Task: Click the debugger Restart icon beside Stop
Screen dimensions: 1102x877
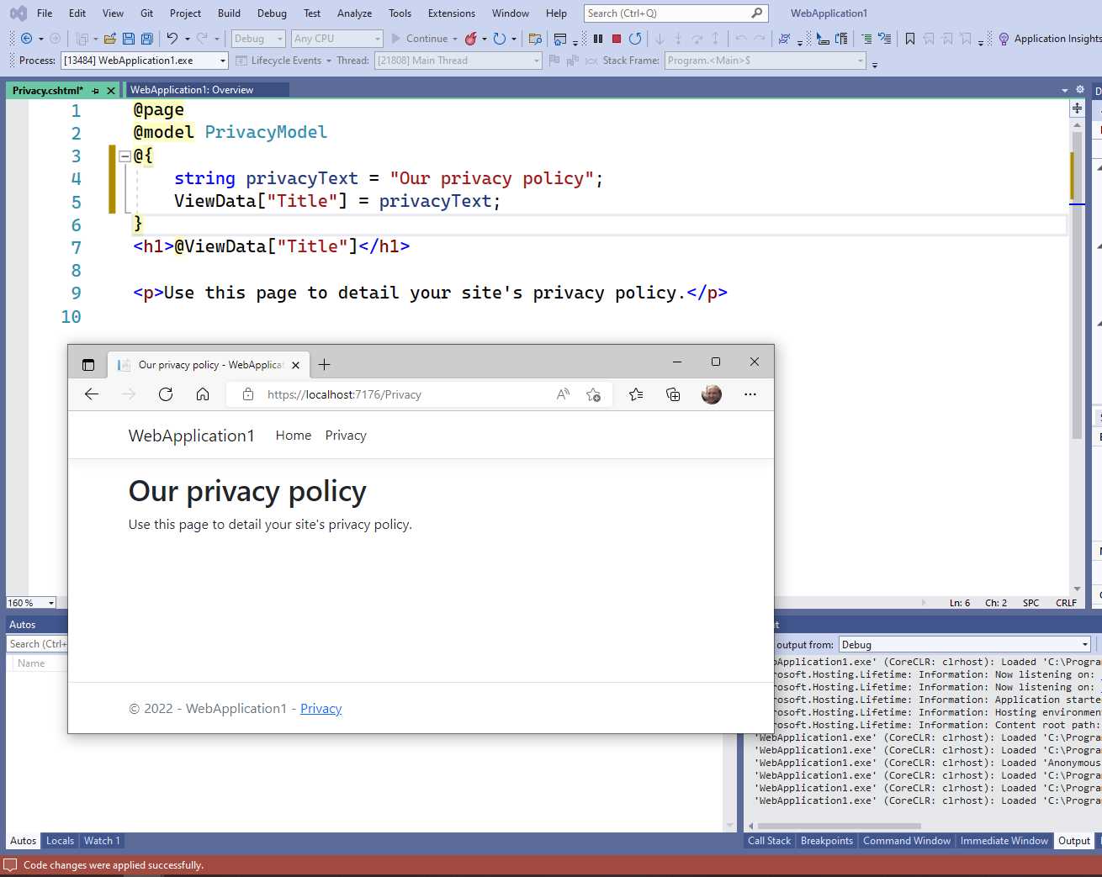Action: (x=635, y=39)
